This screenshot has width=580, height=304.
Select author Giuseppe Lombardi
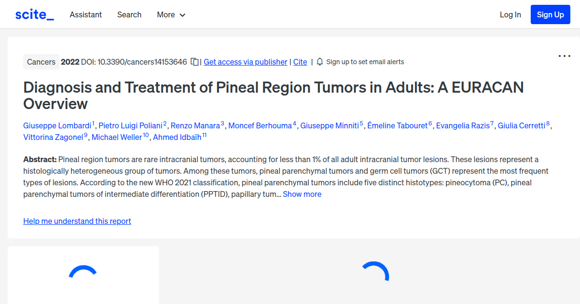point(58,125)
